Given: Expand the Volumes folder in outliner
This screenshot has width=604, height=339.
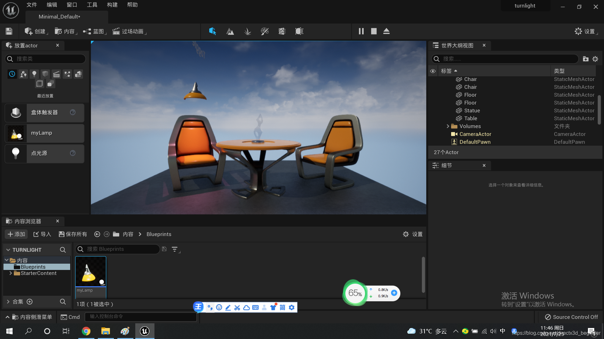Looking at the screenshot, I should click(448, 126).
